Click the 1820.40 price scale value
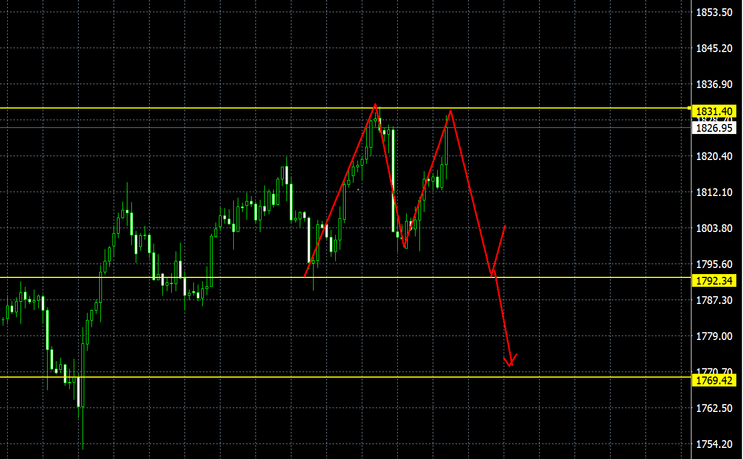 (x=714, y=156)
